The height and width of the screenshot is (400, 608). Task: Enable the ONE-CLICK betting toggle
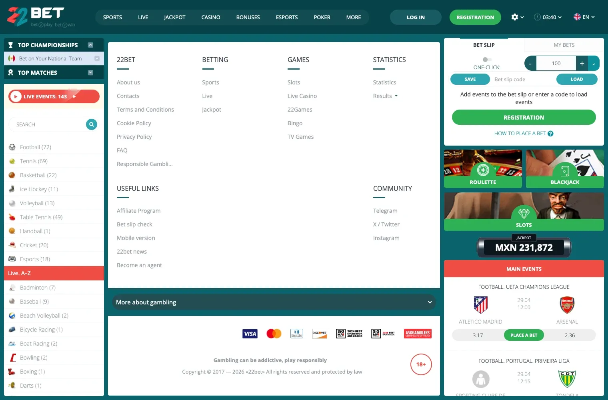pos(486,58)
